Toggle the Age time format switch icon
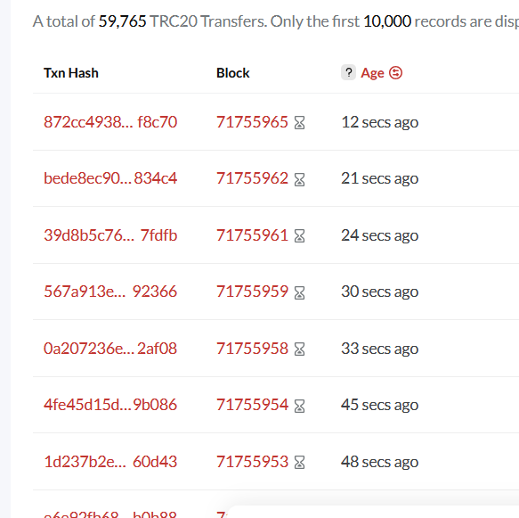Image resolution: width=519 pixels, height=518 pixels. 395,73
